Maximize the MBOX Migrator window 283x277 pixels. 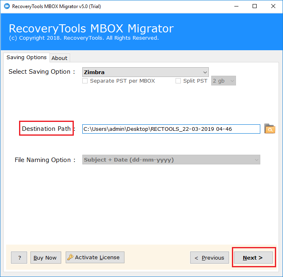click(255, 6)
